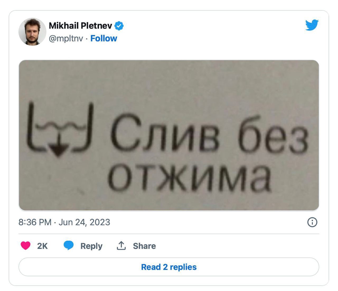Open Mikhail Pletnev's profile avatar
This screenshot has height=291, width=338.
[32, 32]
